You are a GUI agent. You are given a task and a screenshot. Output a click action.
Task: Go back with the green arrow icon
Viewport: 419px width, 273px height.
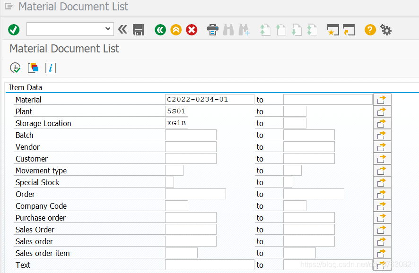point(160,30)
